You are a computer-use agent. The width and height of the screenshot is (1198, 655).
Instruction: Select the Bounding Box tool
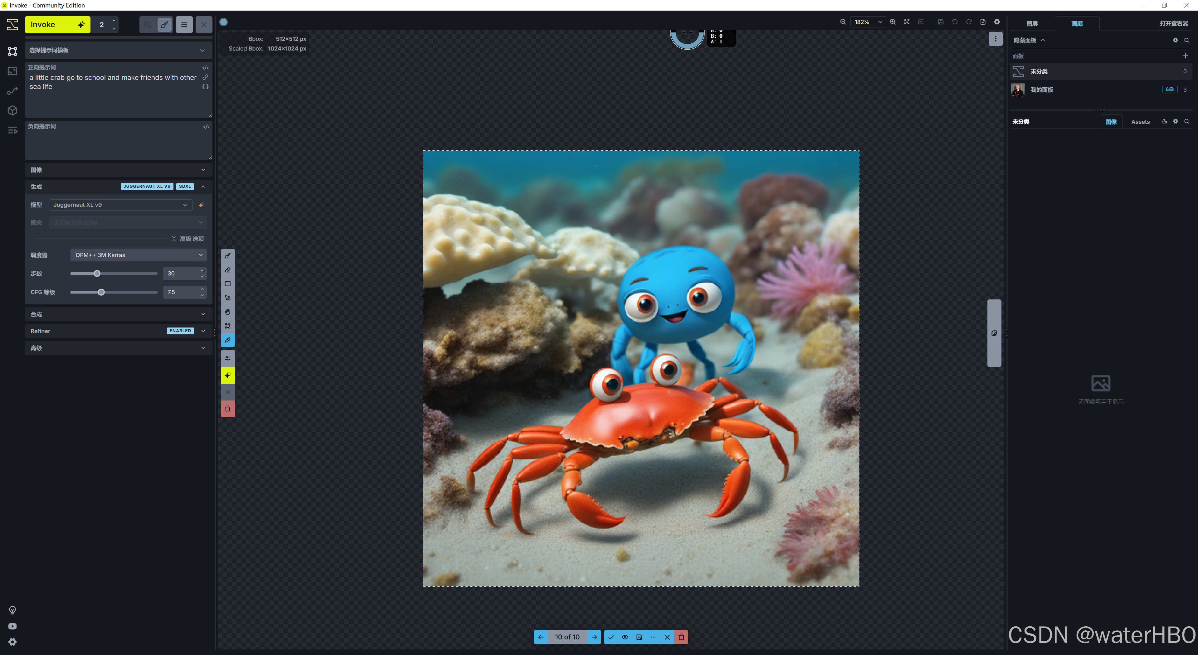pos(227,326)
